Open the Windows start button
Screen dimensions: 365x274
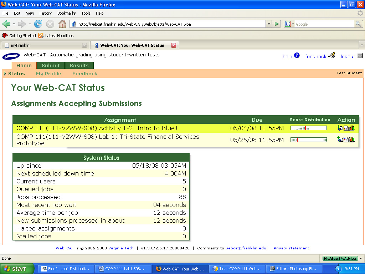[x=17, y=269]
